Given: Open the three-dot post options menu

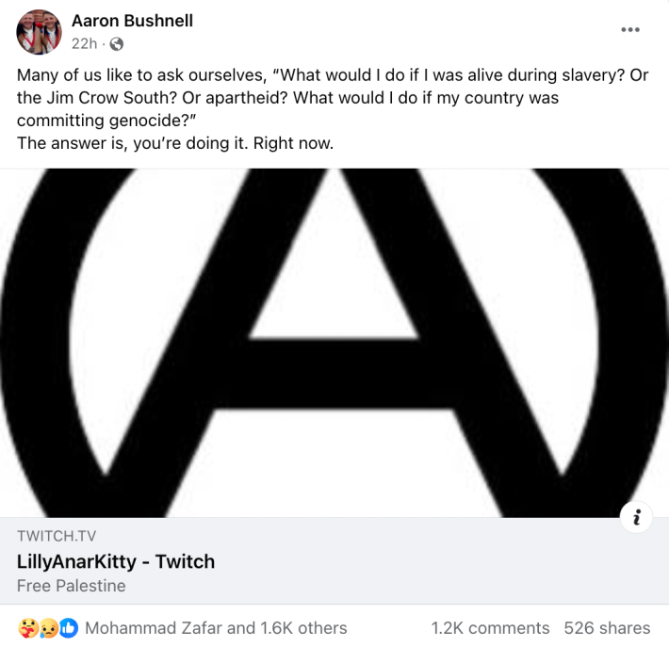Looking at the screenshot, I should [x=630, y=29].
